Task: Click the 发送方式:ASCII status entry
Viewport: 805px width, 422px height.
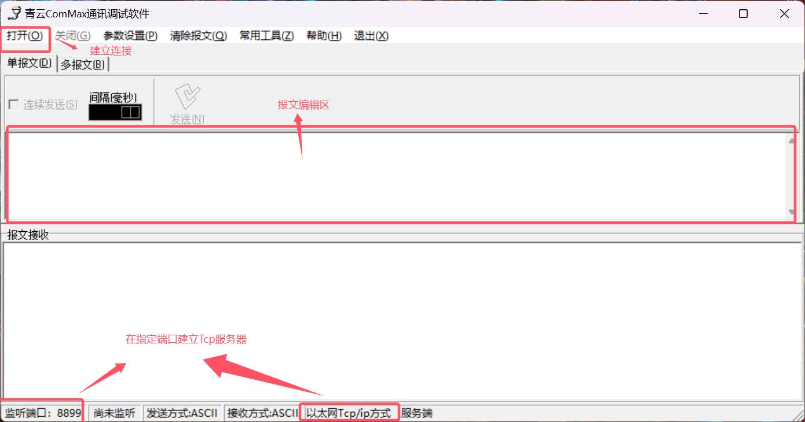Action: pos(182,413)
